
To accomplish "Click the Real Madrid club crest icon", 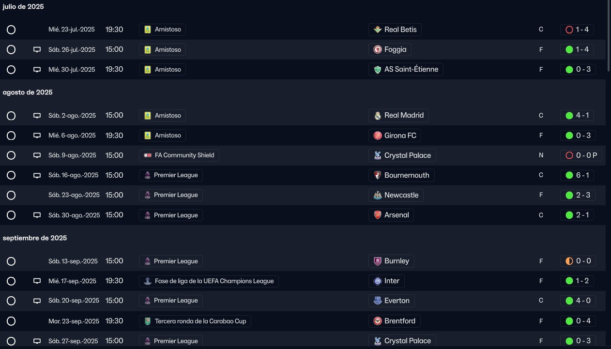I will 378,116.
